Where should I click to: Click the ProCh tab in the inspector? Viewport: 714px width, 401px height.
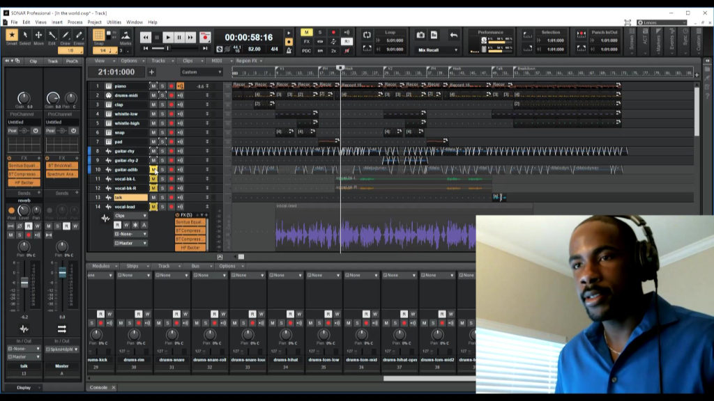[x=72, y=61]
